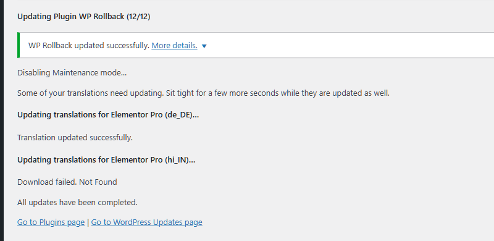Click the "Download failed. Not Found" error text
Viewport: 494px width, 241px height.
coord(67,182)
